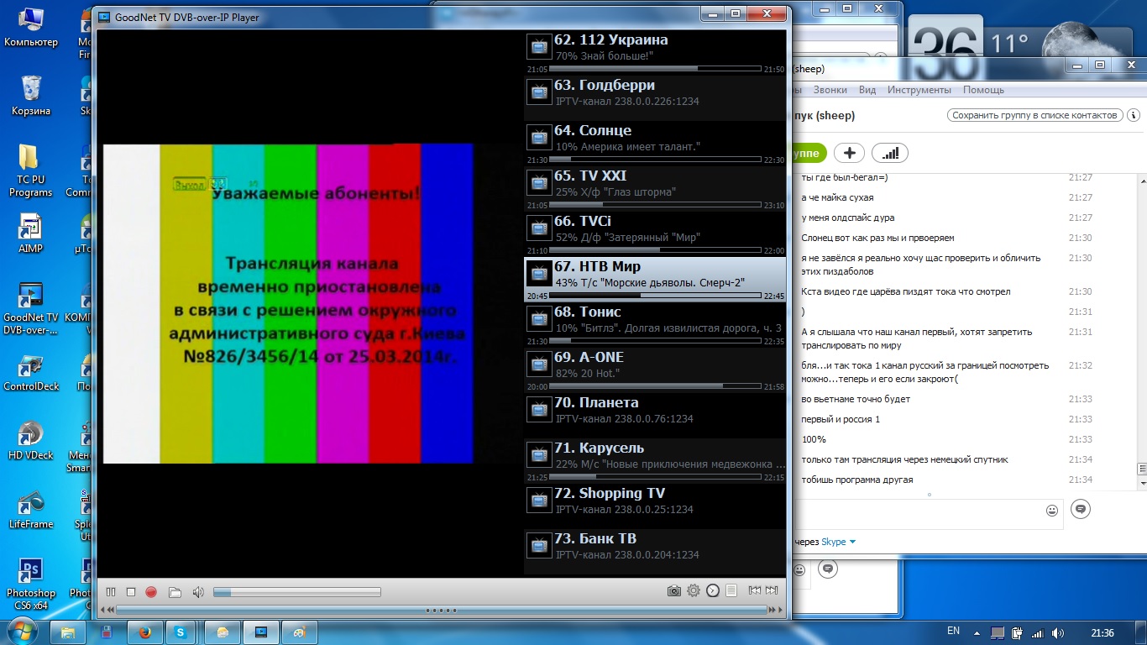Start recording with the red button

(x=151, y=591)
